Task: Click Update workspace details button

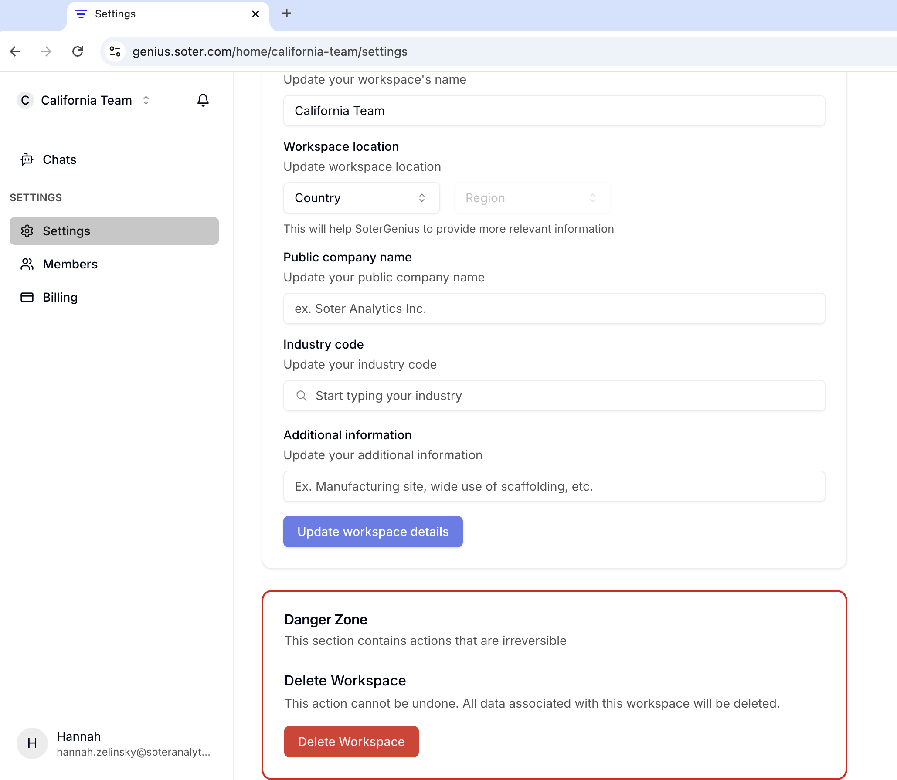Action: pos(373,532)
